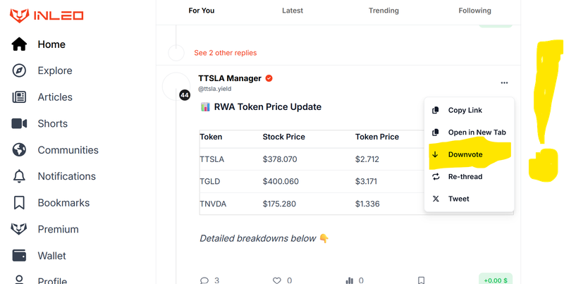Click the reply comment icon on post
Image resolution: width=564 pixels, height=284 pixels.
pyautogui.click(x=204, y=280)
